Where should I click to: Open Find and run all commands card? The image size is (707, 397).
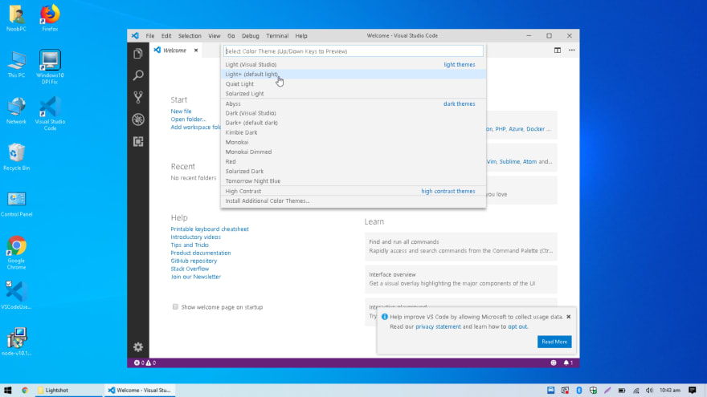click(461, 246)
